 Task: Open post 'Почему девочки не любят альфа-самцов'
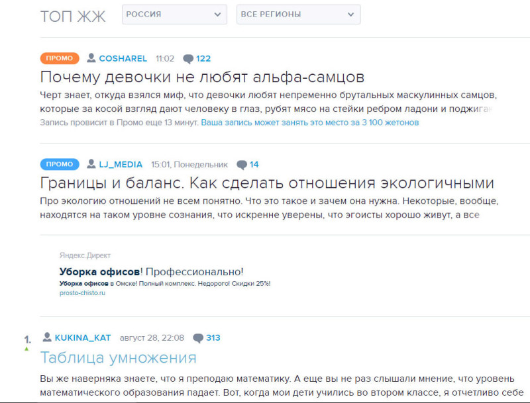(202, 77)
